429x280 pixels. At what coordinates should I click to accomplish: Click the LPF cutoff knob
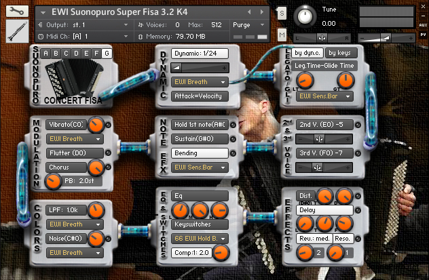point(96,210)
